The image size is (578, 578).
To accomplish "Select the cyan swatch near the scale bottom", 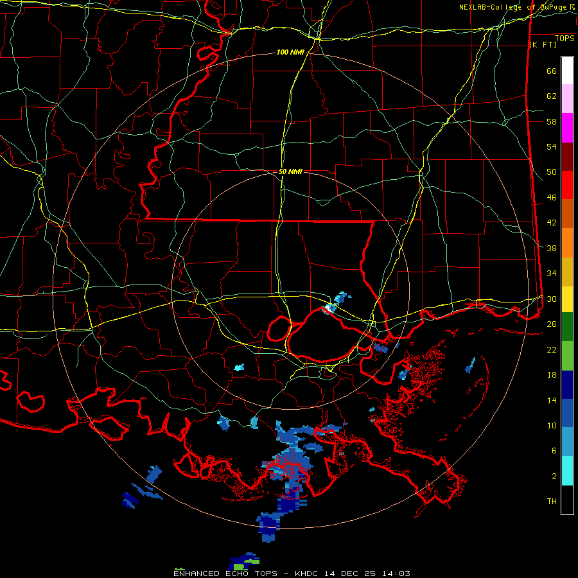I will (x=567, y=471).
